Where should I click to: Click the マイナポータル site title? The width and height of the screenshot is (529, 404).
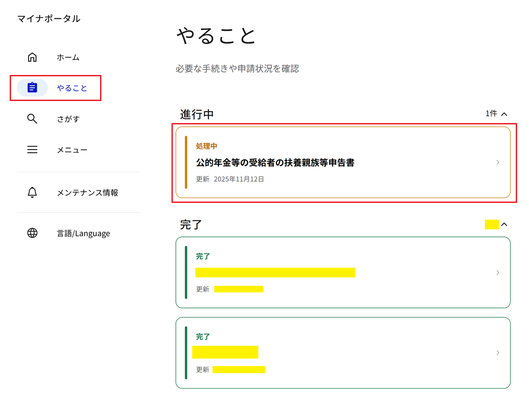tap(48, 19)
